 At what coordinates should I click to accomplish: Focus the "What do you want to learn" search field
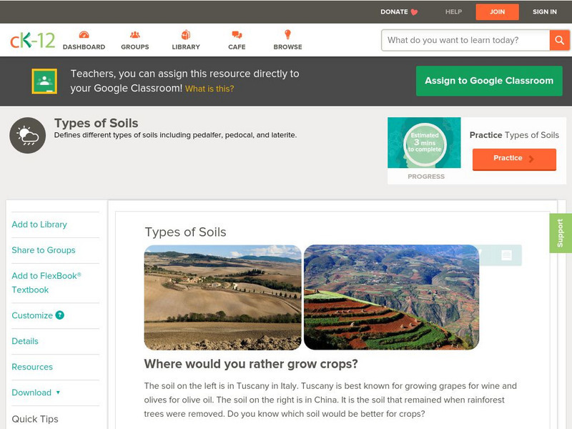point(465,40)
